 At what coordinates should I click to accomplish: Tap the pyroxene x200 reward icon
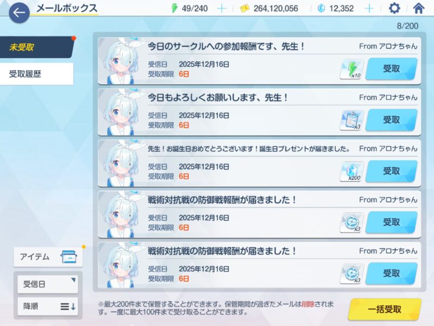(352, 172)
